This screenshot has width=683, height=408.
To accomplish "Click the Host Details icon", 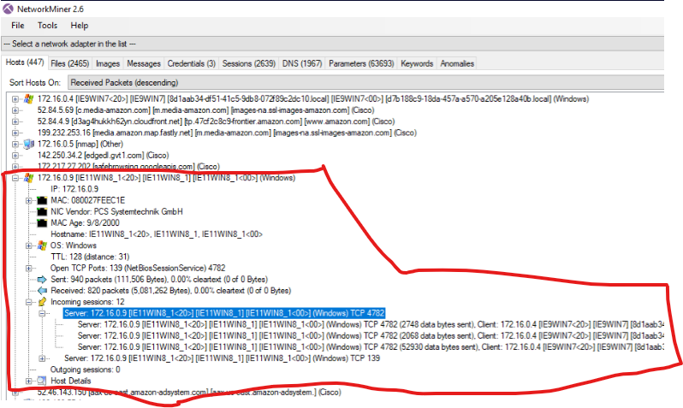I will [43, 380].
